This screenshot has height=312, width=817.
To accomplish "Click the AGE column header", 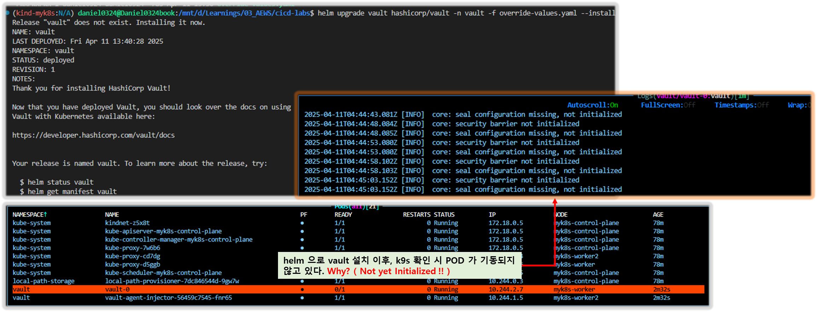I will pos(658,214).
